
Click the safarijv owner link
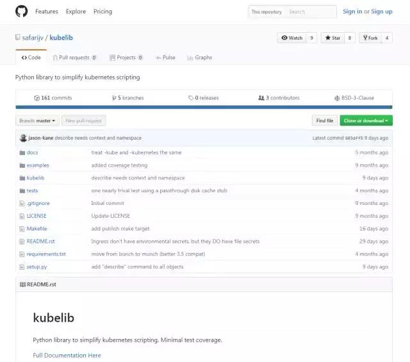33,38
